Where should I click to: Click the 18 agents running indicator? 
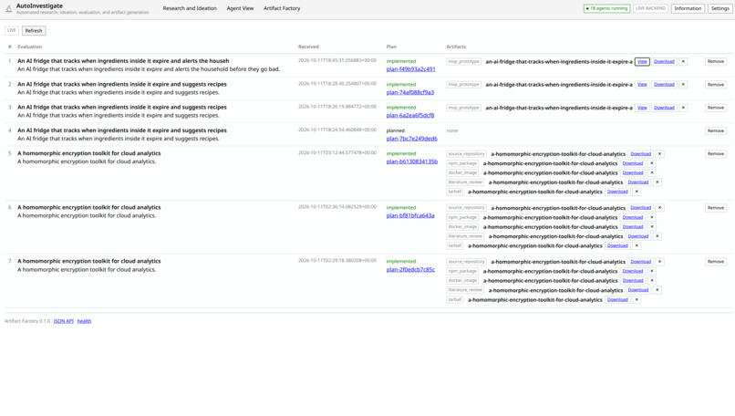606,8
